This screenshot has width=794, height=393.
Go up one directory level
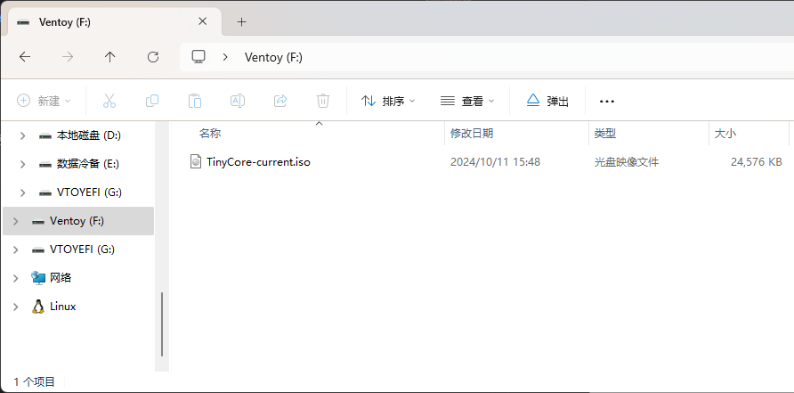pos(110,57)
